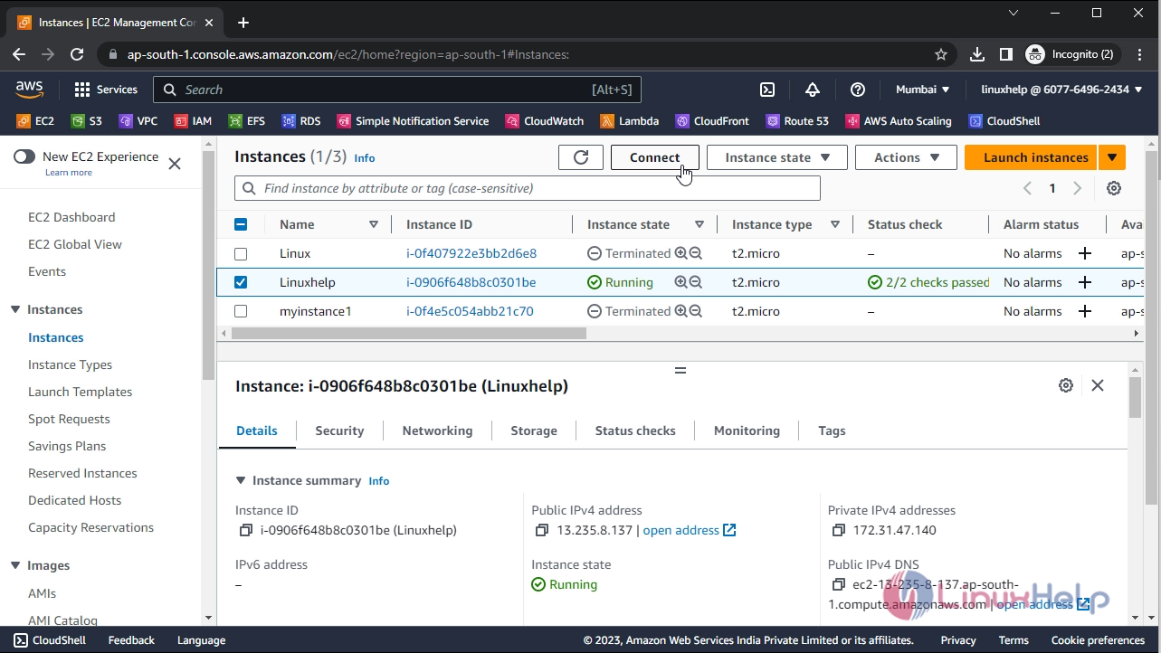Zoom out filter on Running state row

695,282
